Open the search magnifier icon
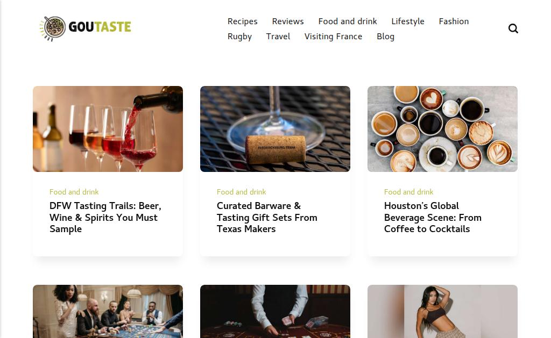This screenshot has height=338, width=551. click(513, 28)
